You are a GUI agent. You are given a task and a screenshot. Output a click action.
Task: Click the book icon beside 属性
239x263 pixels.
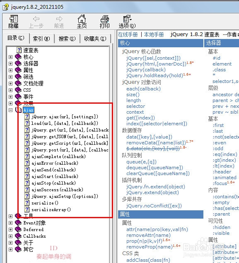[x=18, y=70]
